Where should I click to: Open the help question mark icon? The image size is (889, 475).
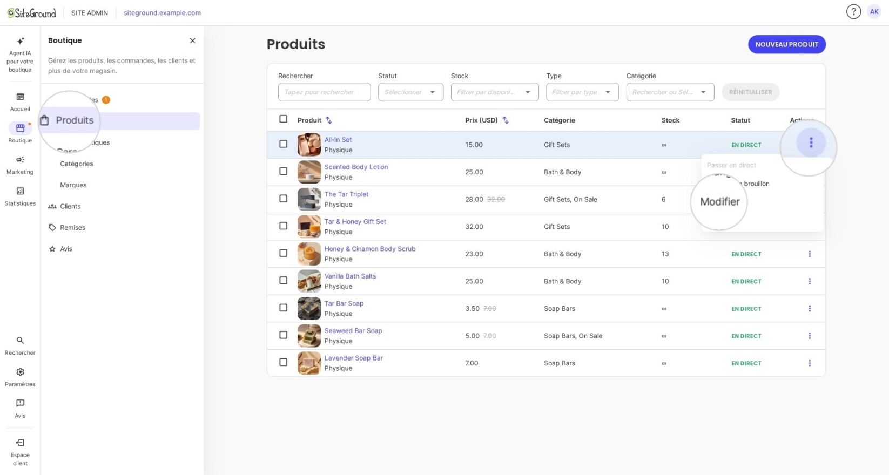point(853,12)
